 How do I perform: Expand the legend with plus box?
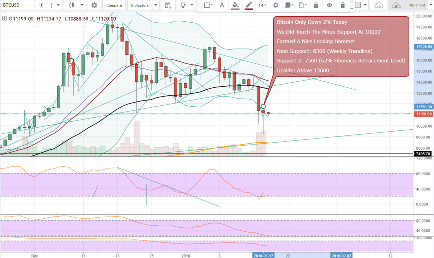[5, 19]
